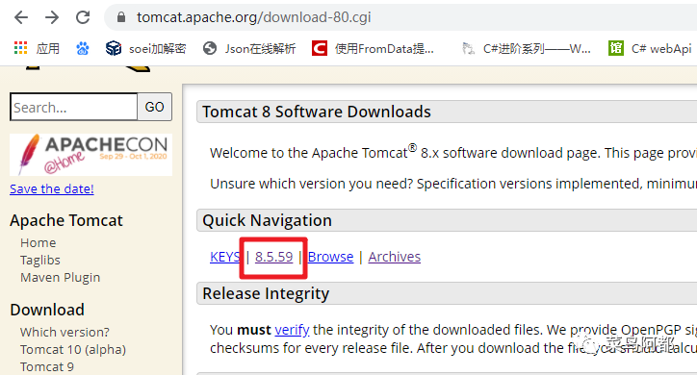Open the Archives quick navigation link
Image resolution: width=697 pixels, height=375 pixels.
(x=395, y=257)
